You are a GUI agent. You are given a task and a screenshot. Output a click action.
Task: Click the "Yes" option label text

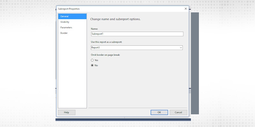(97, 60)
